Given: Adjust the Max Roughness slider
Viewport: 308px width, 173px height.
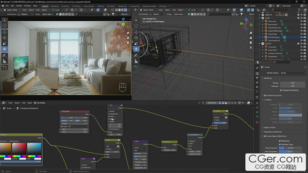Looking at the screenshot, I should (x=290, y=151).
